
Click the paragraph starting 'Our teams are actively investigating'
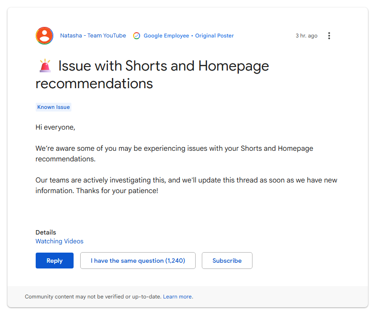pyautogui.click(x=186, y=186)
